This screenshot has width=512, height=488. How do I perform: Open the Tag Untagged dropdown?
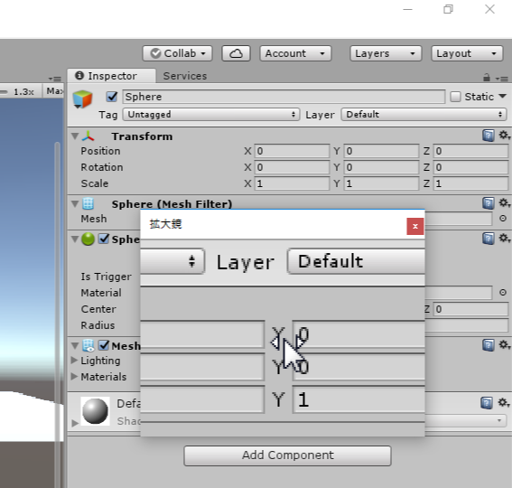[211, 115]
